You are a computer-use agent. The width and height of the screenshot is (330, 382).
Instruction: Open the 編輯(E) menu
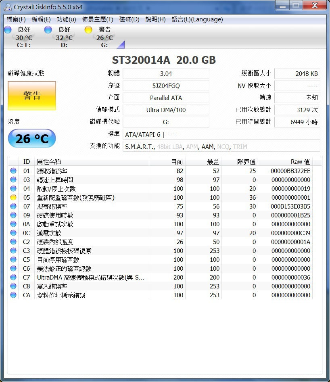[x=41, y=19]
